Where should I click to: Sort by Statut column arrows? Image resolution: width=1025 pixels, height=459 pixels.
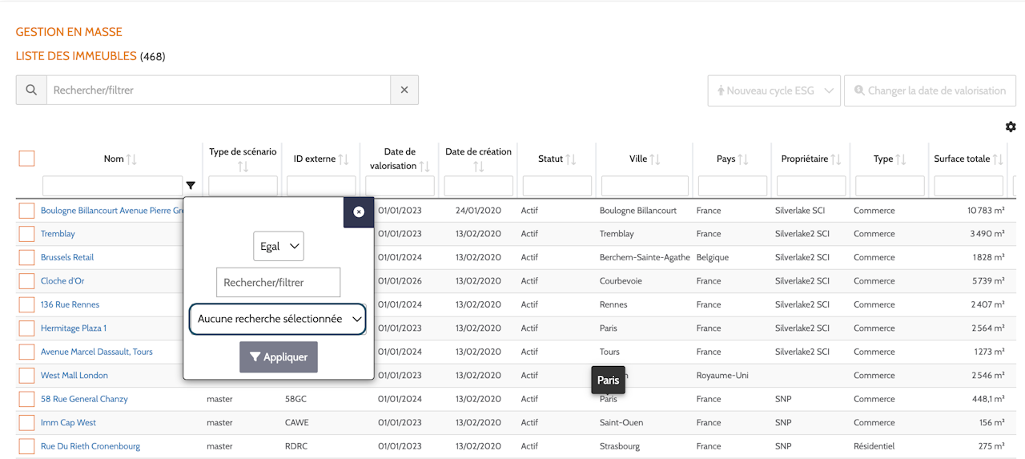[571, 159]
